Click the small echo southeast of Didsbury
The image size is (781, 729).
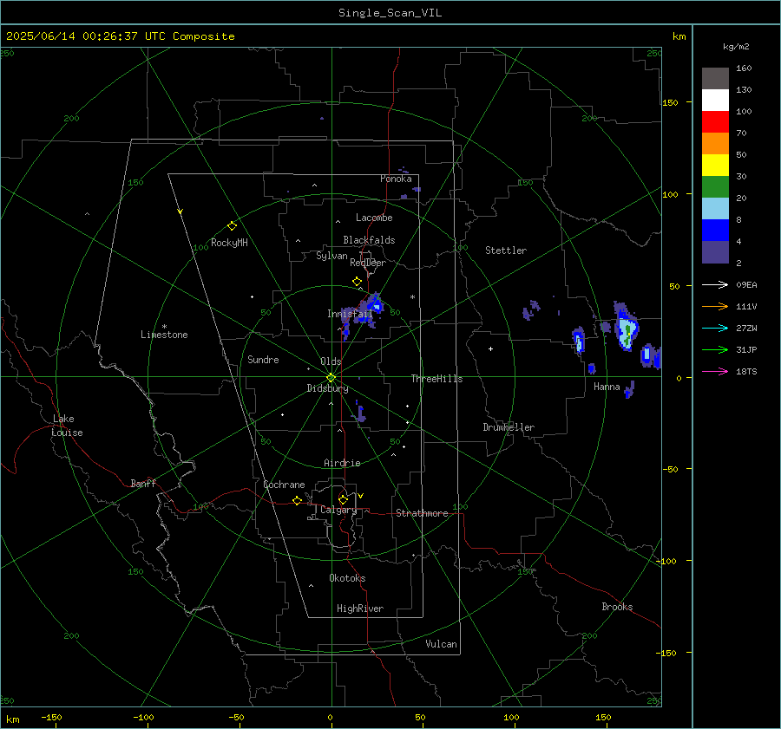360,413
